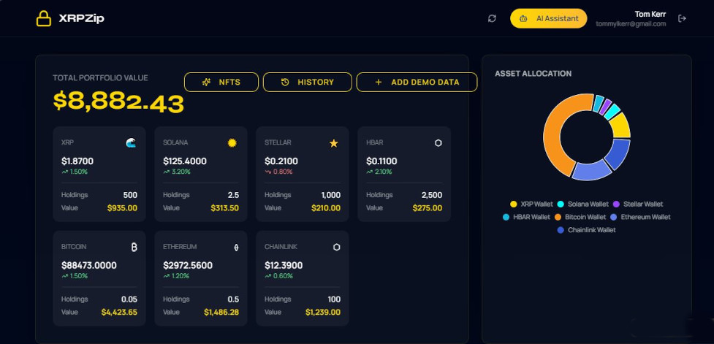Click the Bitcoin B icon

(134, 247)
